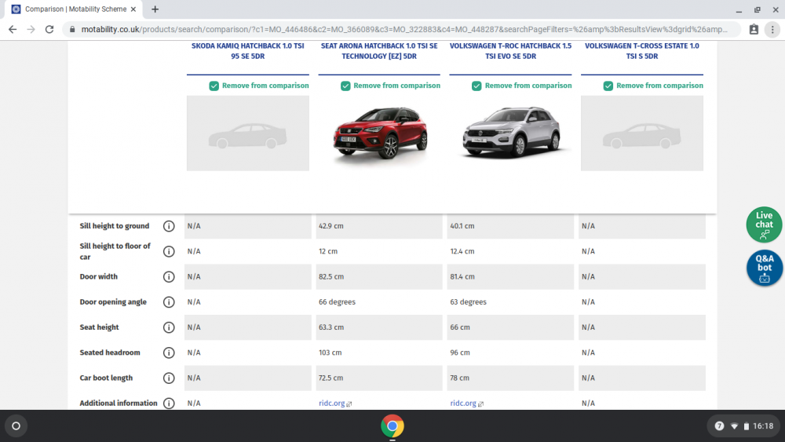This screenshot has width=785, height=442.
Task: Start a Live chat session
Action: tap(764, 225)
